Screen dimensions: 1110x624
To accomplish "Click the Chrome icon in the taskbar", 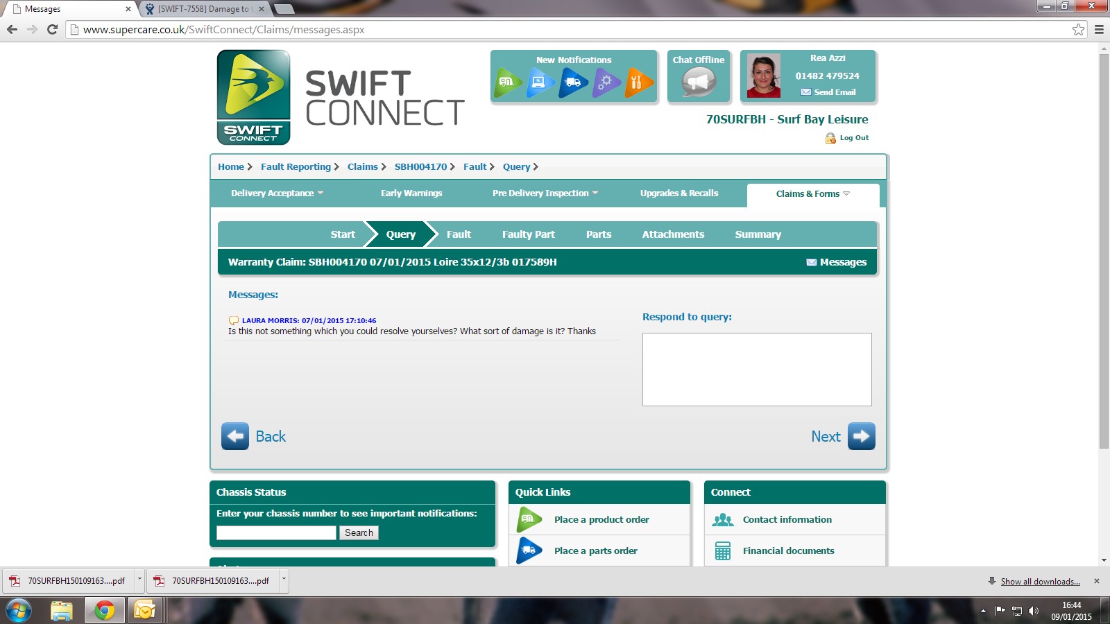I will point(104,611).
